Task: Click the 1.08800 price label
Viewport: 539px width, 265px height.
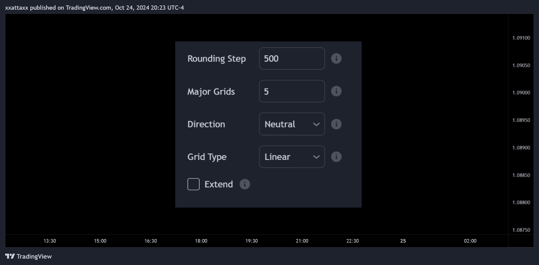Action: pos(521,202)
